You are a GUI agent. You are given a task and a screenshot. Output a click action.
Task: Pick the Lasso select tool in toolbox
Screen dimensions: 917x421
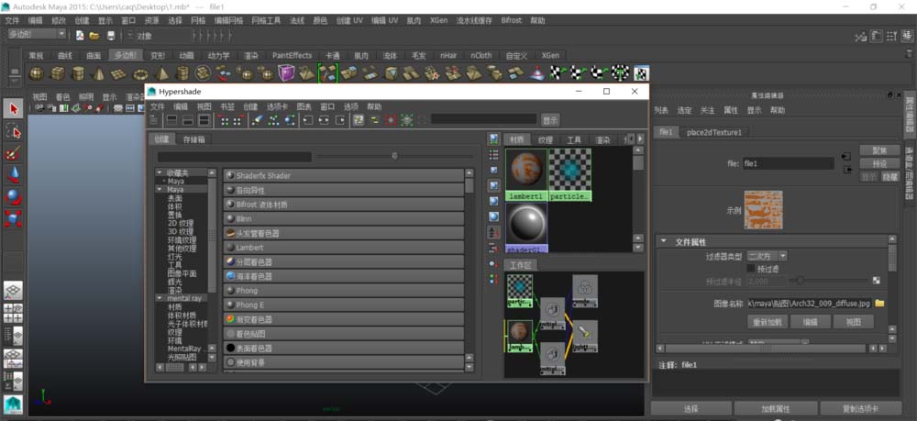pyautogui.click(x=14, y=131)
